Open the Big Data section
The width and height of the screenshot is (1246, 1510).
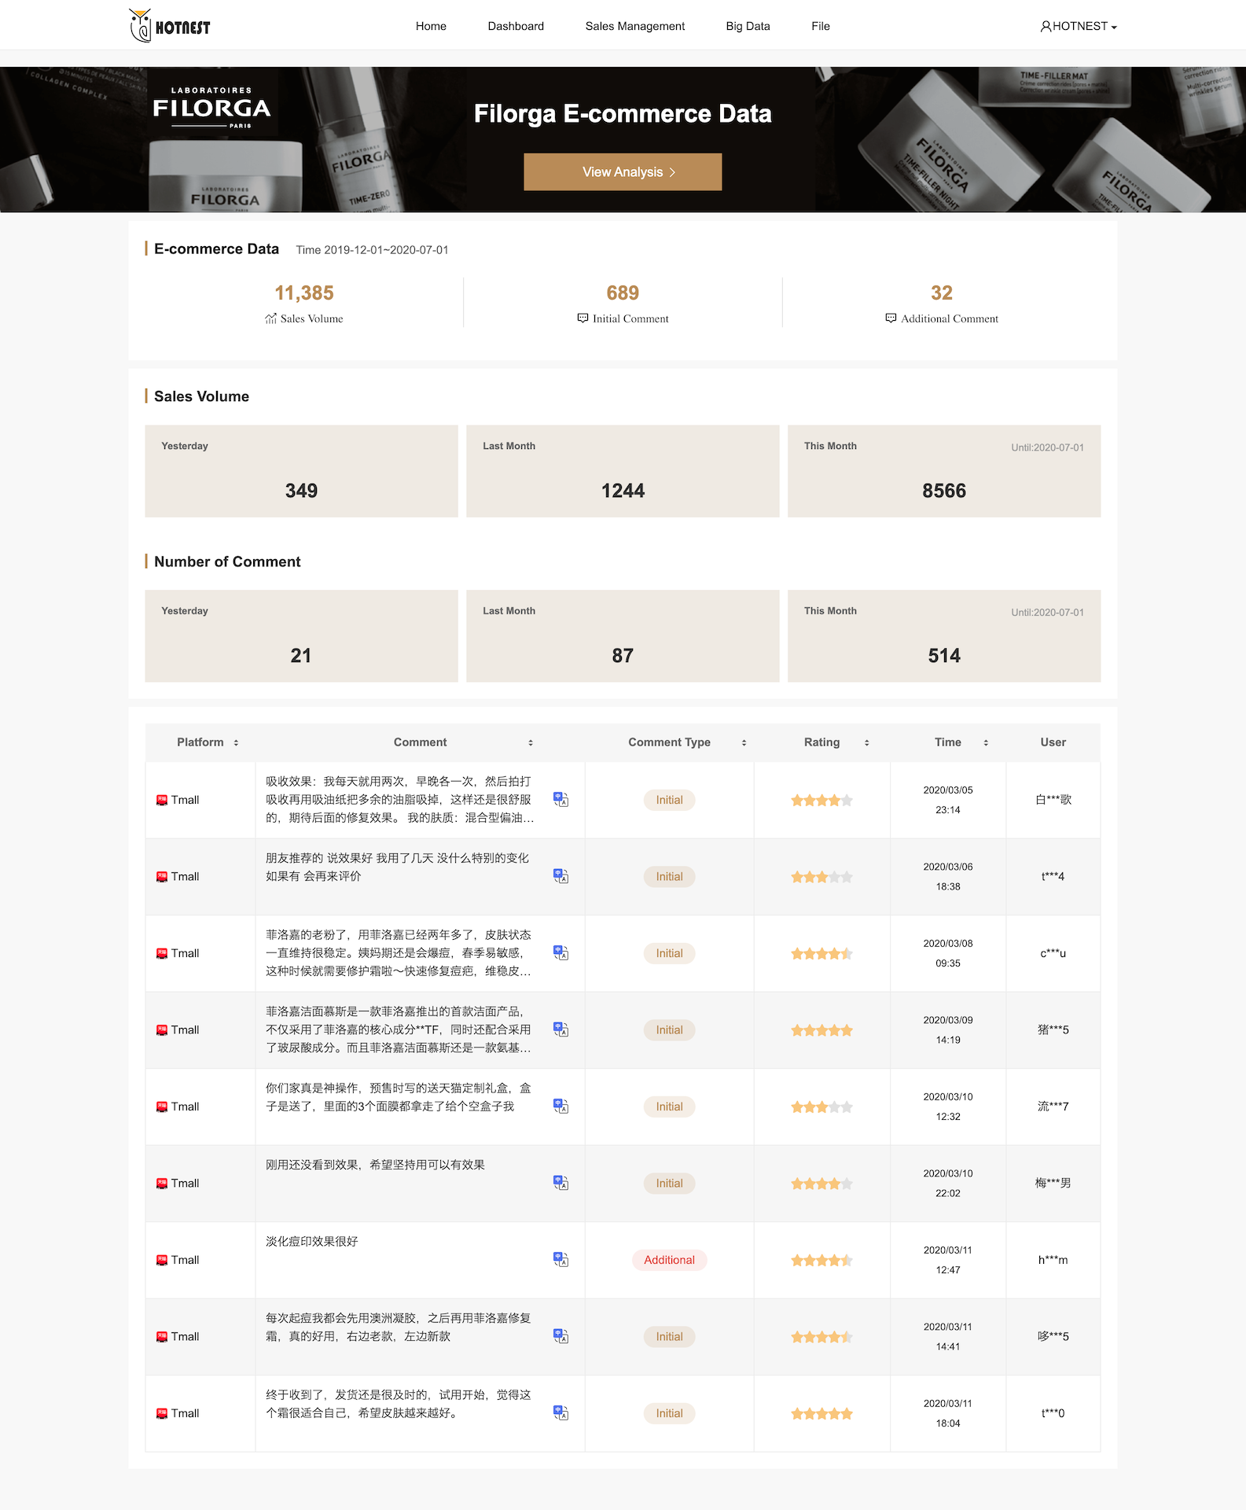[748, 26]
